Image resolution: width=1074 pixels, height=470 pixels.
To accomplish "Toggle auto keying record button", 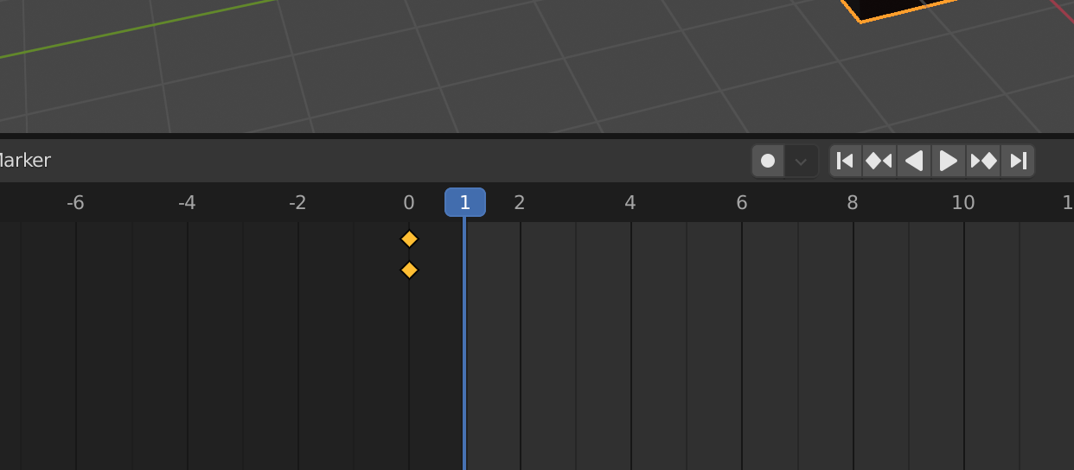I will (x=768, y=161).
